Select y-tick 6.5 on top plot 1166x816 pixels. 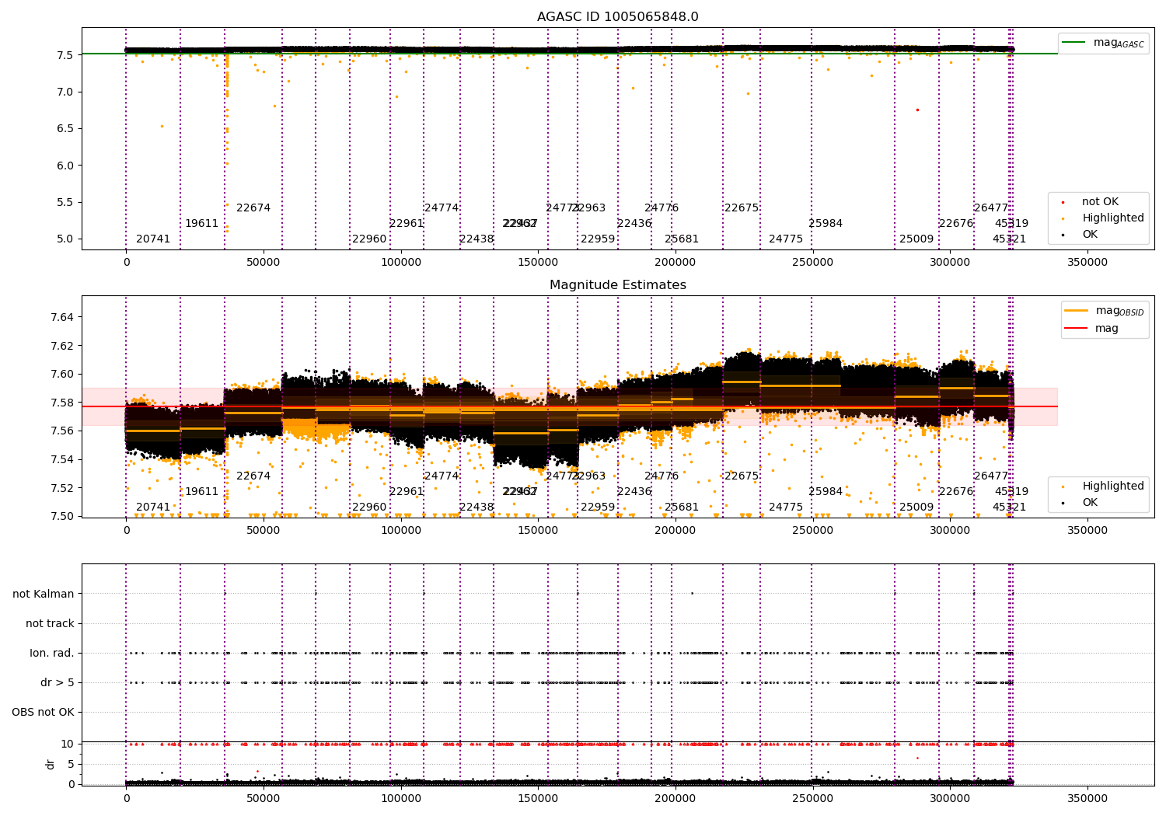[65, 129]
